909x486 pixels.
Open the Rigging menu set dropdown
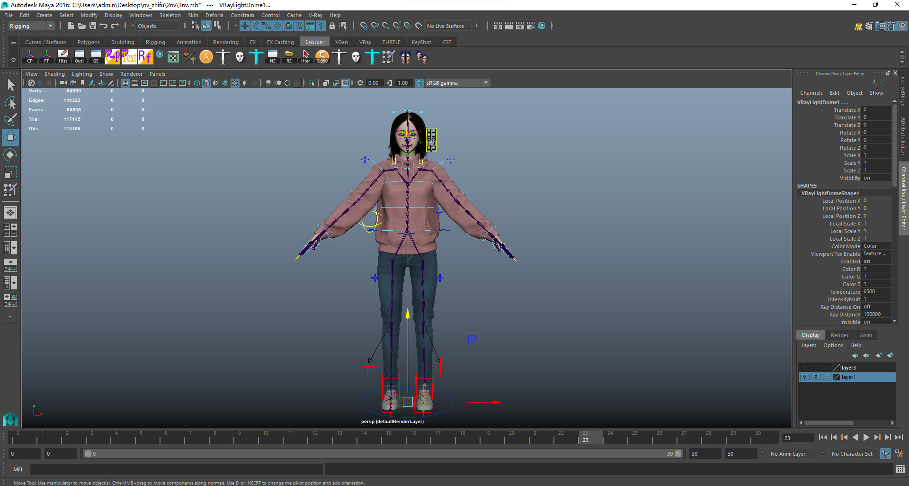(31, 26)
